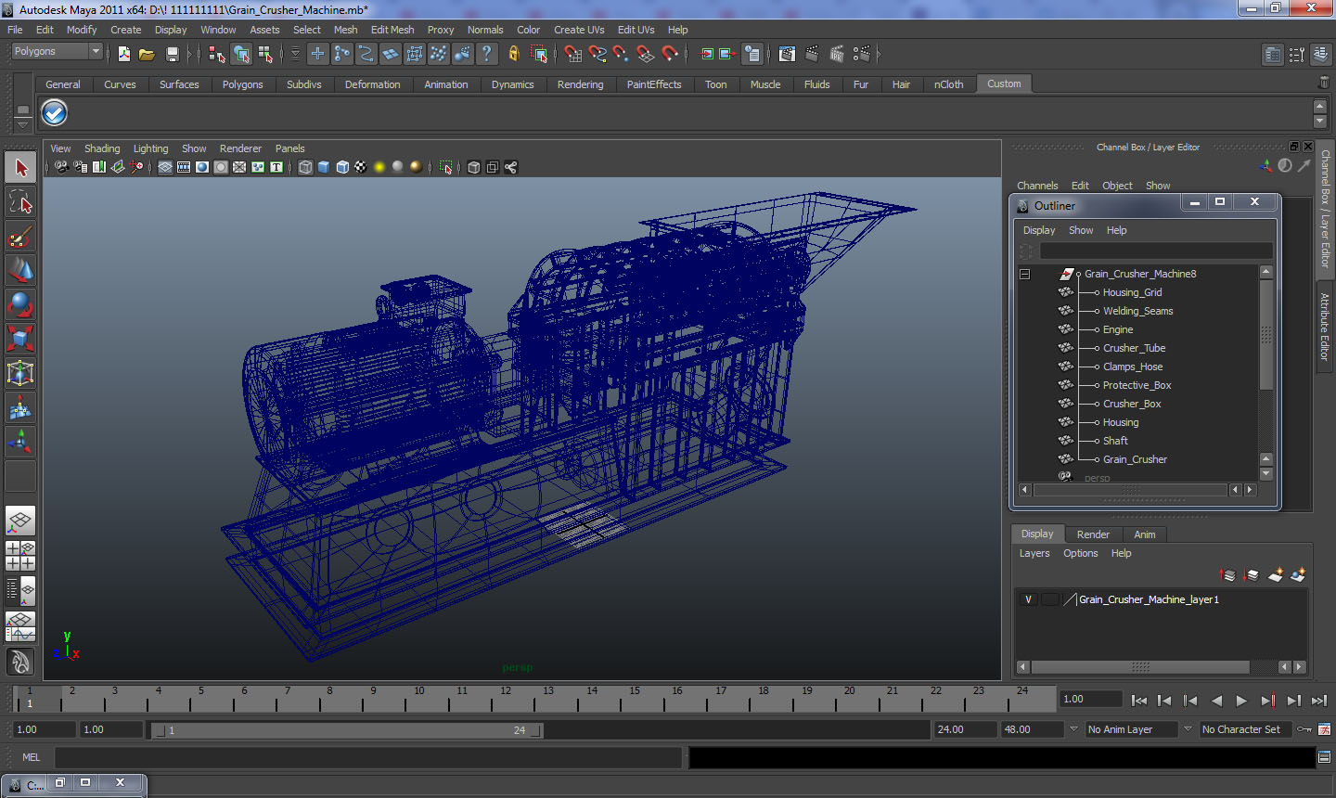The image size is (1336, 798).
Task: Activate the Move tool cone icon
Action: 20,270
